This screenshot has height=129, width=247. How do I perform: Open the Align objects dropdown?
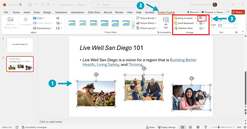pos(202,18)
